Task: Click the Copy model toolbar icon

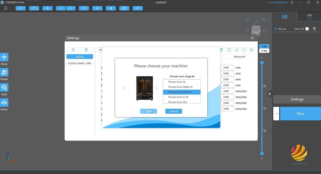Action: click(84, 8)
